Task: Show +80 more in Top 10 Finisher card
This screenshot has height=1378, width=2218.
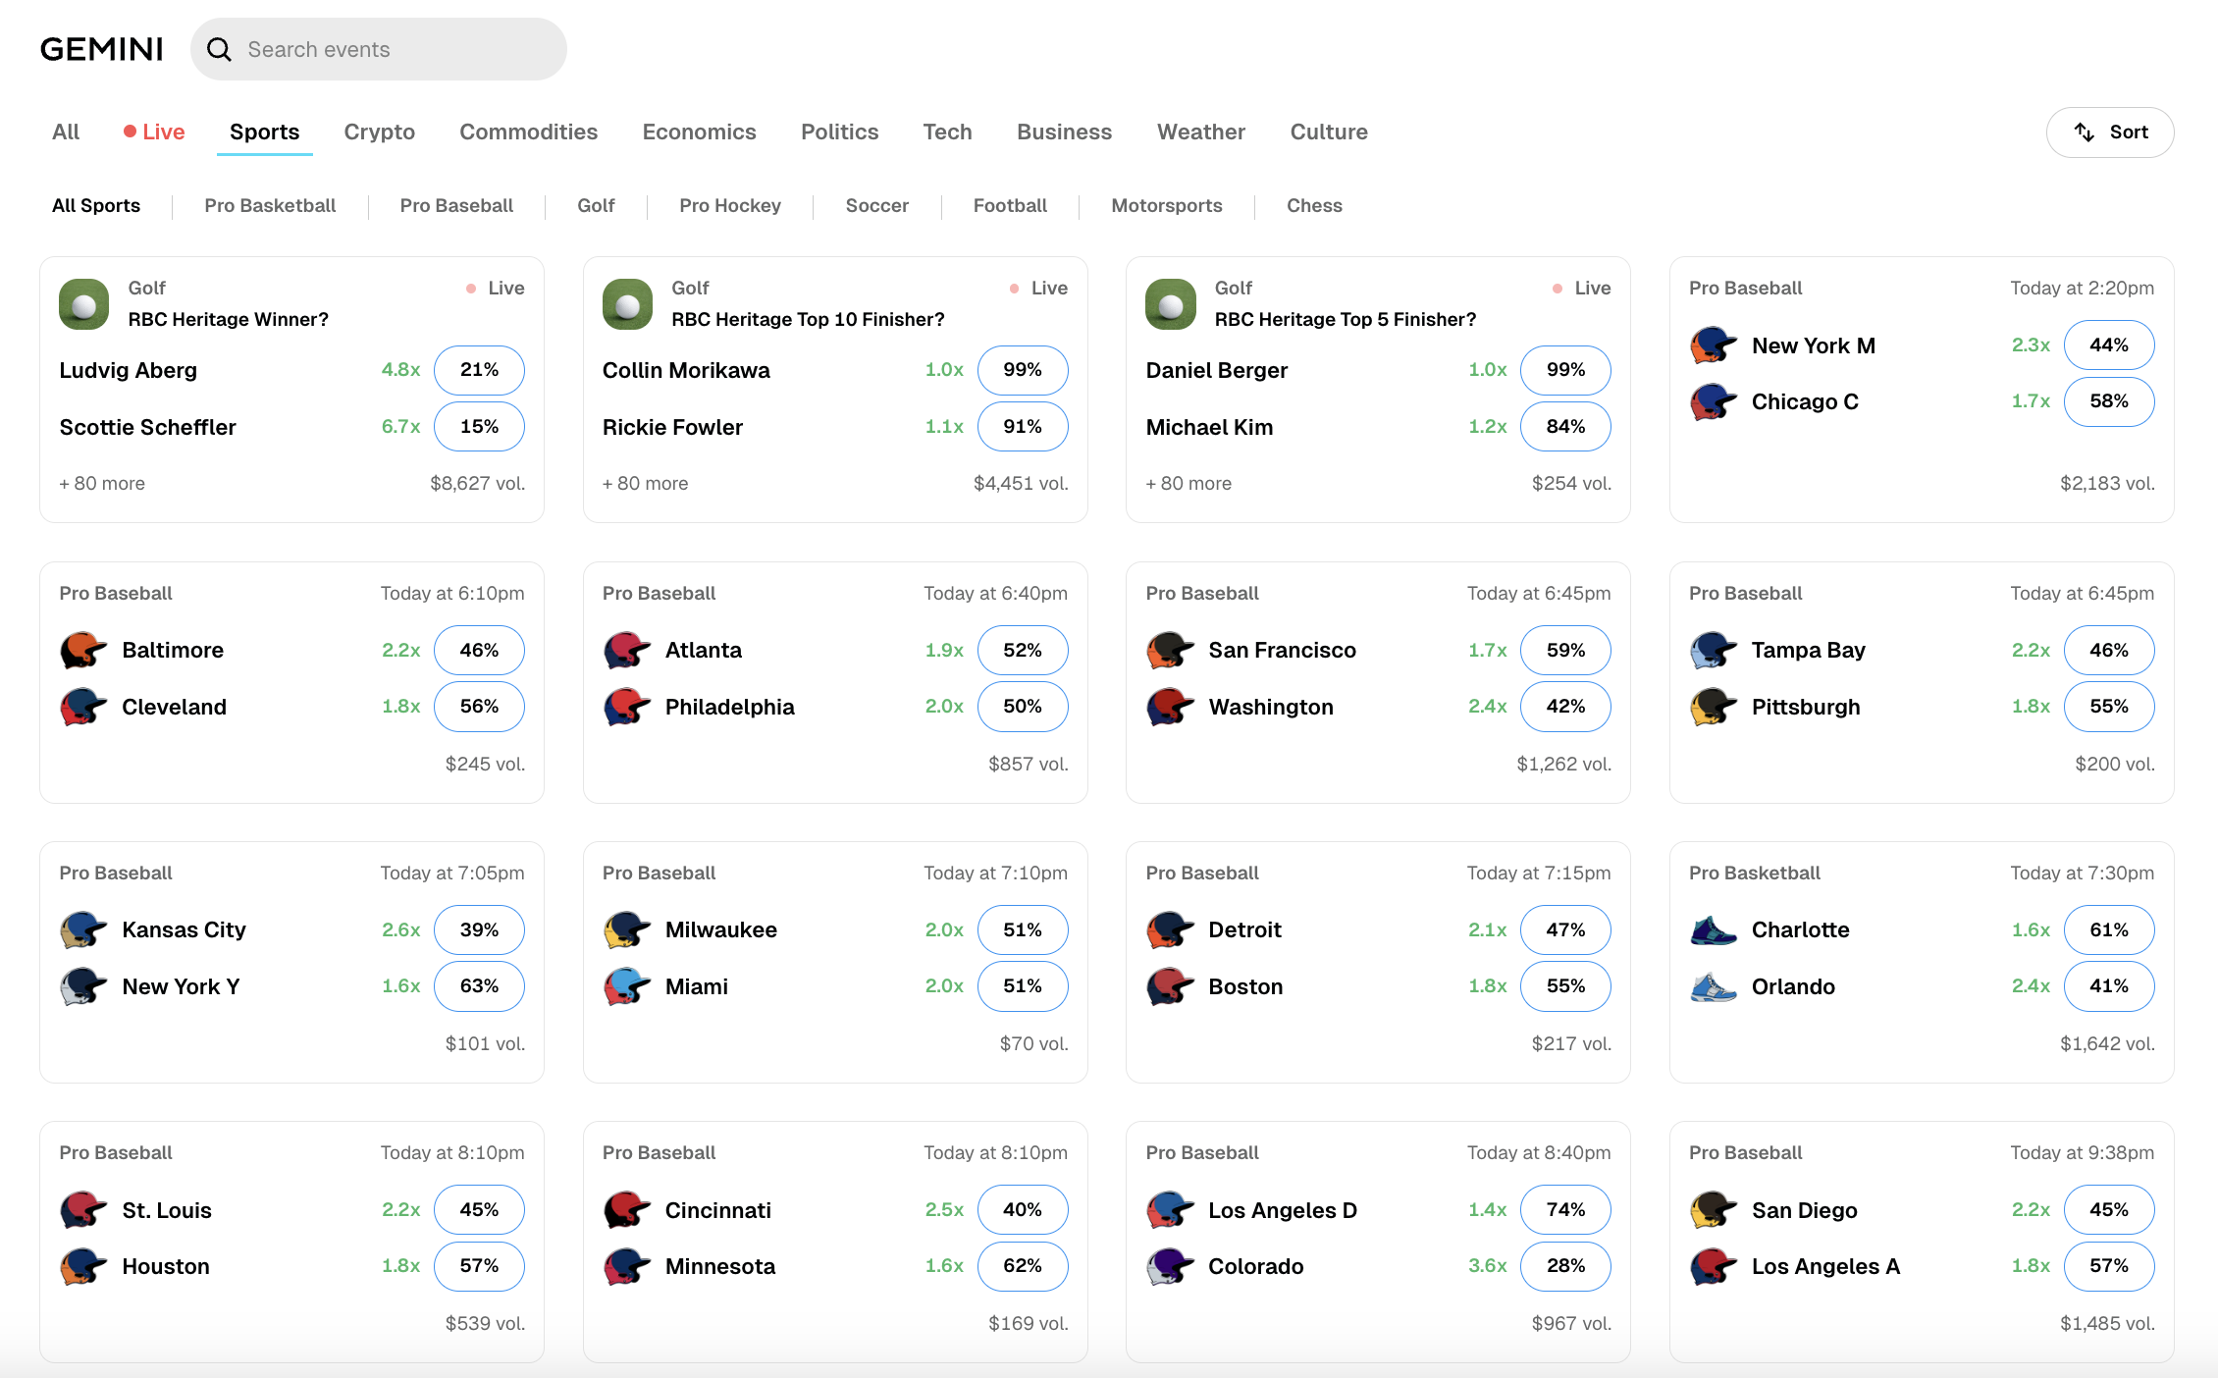Action: tap(646, 483)
